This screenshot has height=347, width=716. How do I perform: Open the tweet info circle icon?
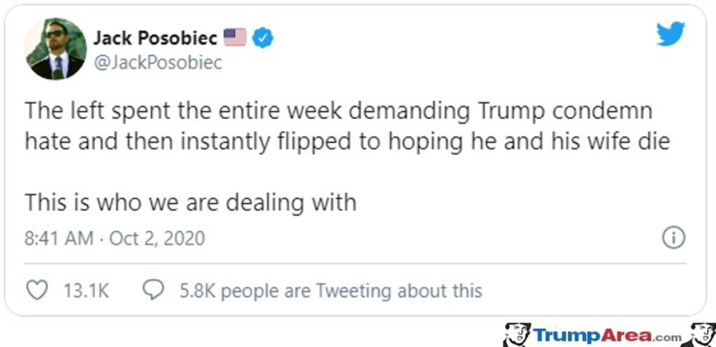[x=673, y=238]
